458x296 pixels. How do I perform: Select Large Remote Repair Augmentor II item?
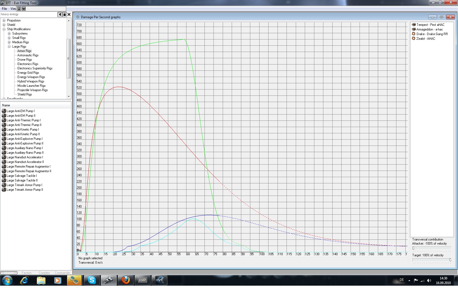tap(29, 171)
